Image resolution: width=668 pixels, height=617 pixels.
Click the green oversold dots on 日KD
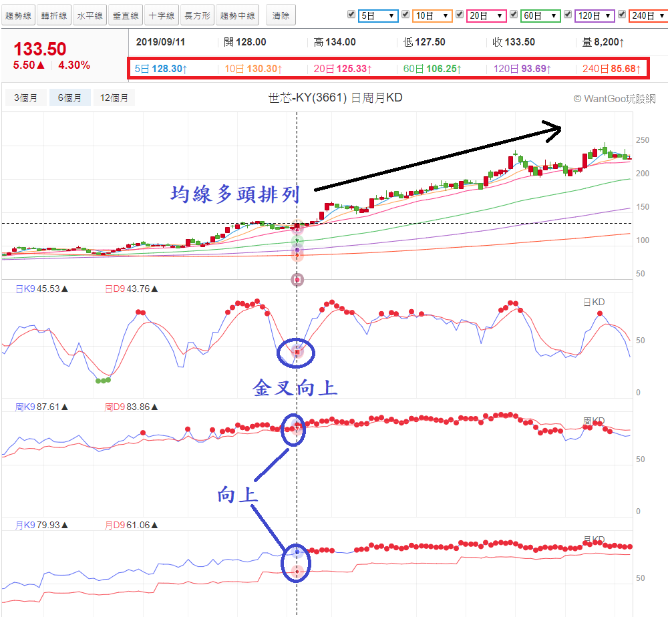(102, 381)
